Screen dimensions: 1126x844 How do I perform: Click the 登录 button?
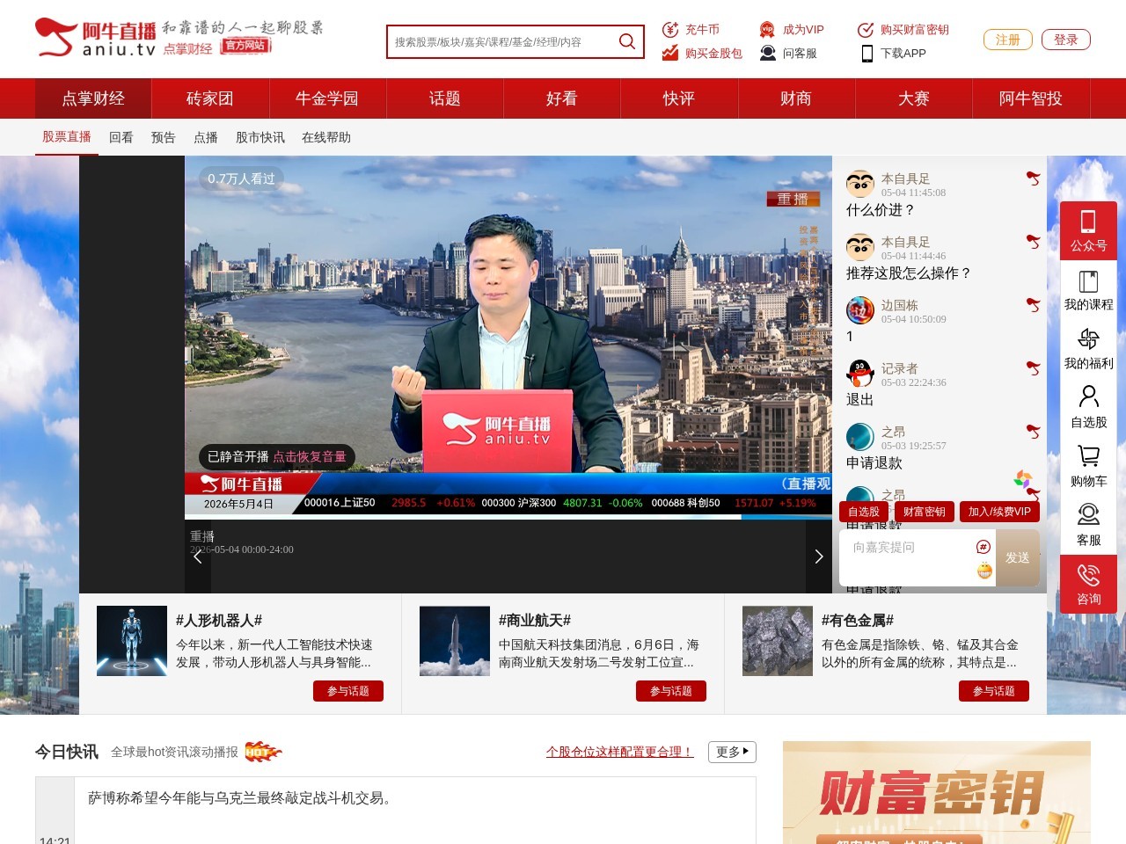pos(1066,40)
